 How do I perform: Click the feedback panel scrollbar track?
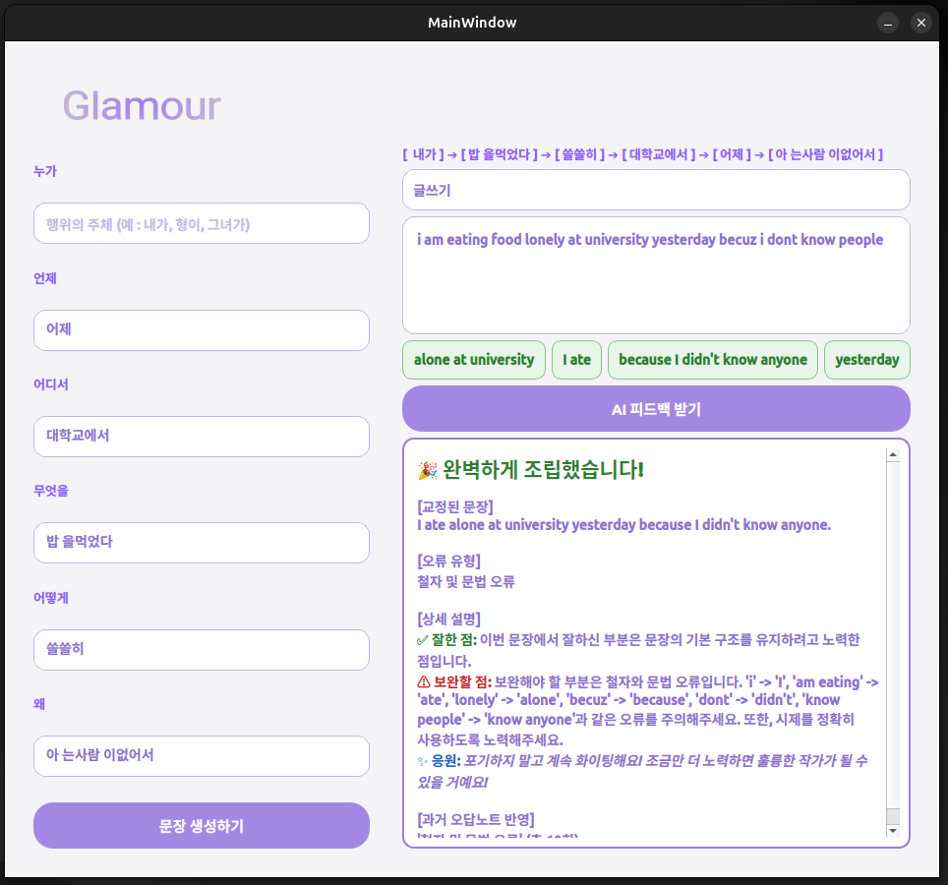click(893, 634)
